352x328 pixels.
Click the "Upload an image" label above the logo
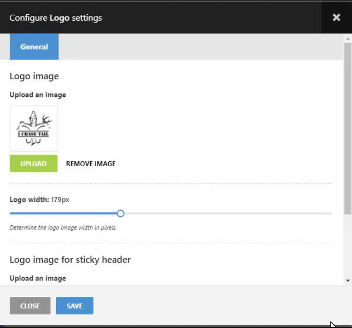pos(38,95)
